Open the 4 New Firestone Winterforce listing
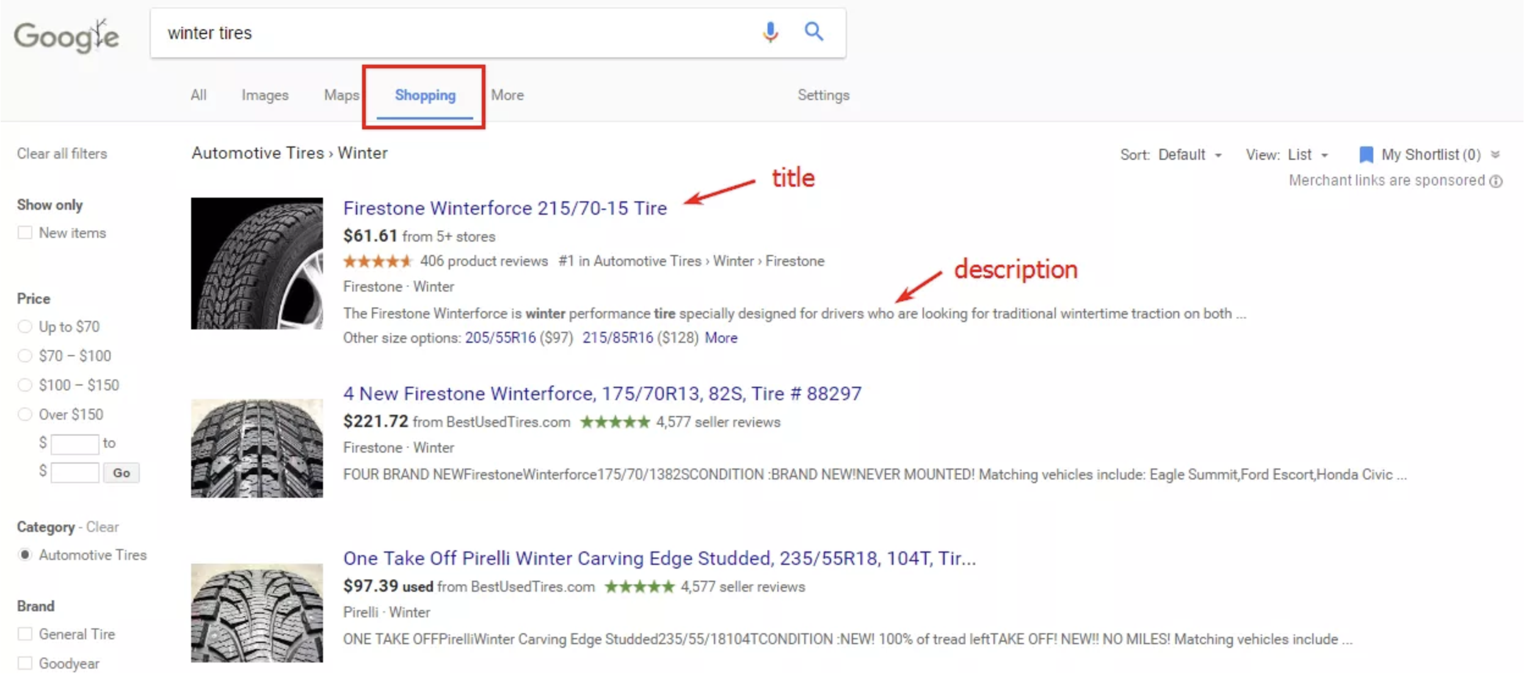The width and height of the screenshot is (1540, 682). coord(602,394)
